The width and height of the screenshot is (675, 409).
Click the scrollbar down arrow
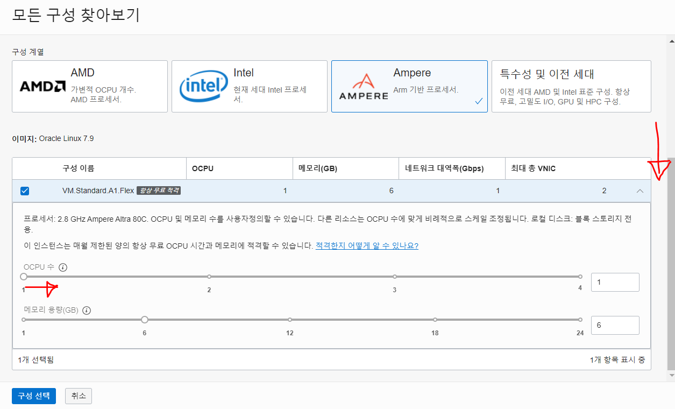click(671, 375)
